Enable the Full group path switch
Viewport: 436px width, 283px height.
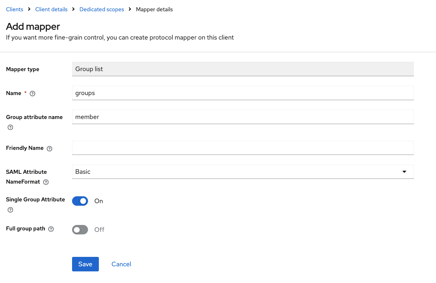tap(80, 230)
